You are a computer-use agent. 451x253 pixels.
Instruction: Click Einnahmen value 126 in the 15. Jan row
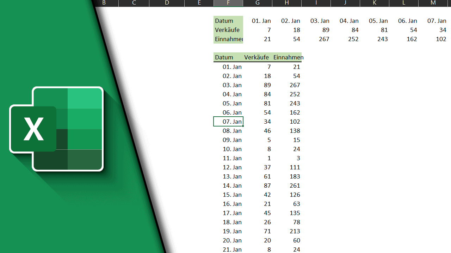click(295, 195)
